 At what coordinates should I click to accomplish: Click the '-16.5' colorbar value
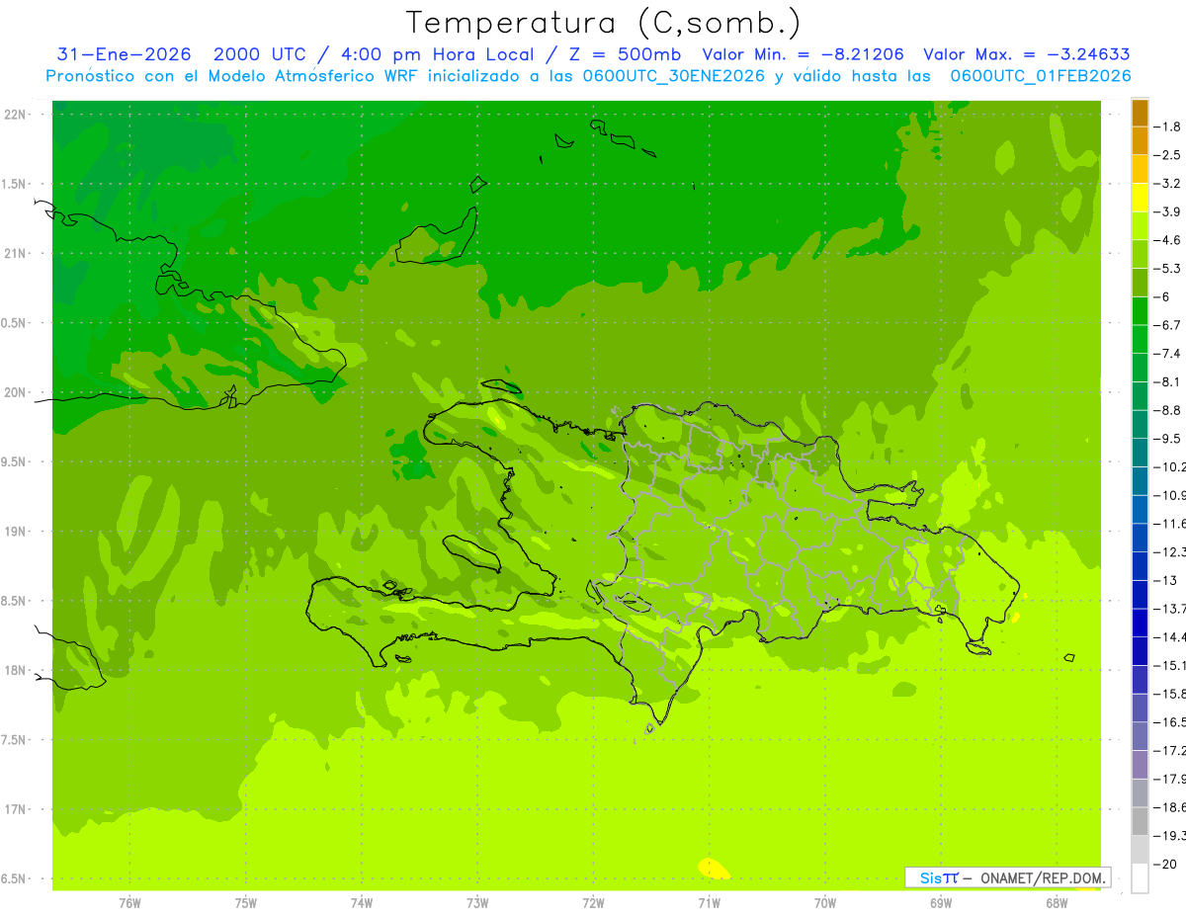tap(1169, 722)
